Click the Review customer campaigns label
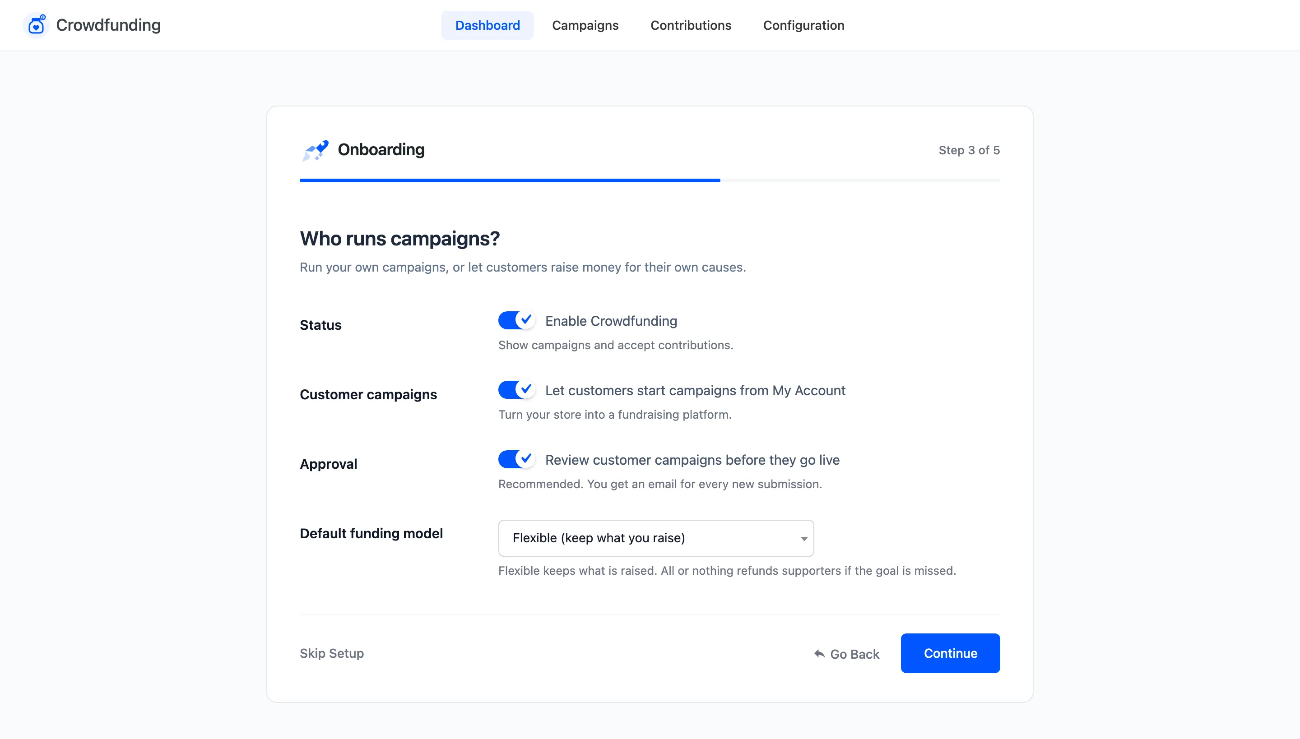Viewport: 1300px width, 739px height. click(x=692, y=460)
